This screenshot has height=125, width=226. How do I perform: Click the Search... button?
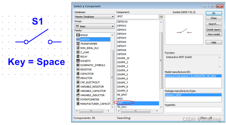coord(214,24)
